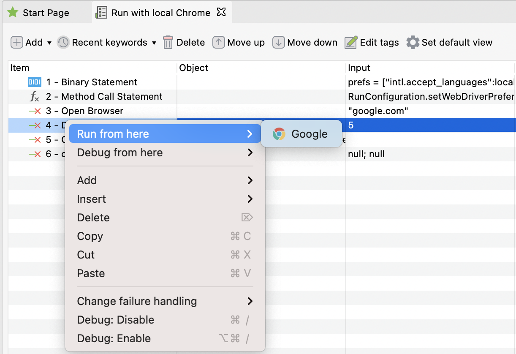Expand the Recent keywords dropdown arrow
This screenshot has height=354, width=516.
[154, 43]
